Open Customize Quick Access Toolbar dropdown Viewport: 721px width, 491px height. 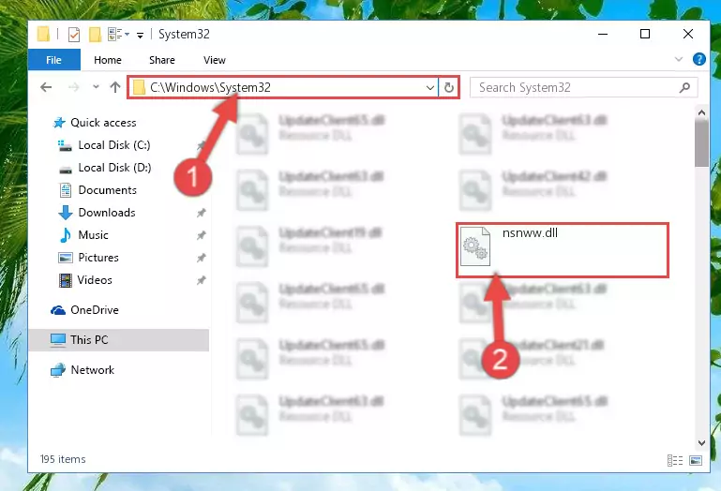[x=141, y=35]
